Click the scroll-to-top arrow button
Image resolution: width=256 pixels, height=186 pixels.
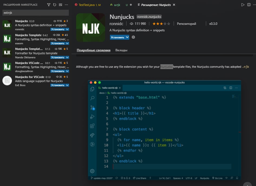pos(248,184)
